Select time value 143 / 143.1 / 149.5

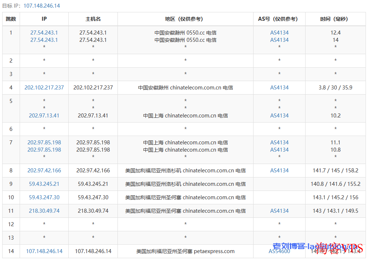335,211
